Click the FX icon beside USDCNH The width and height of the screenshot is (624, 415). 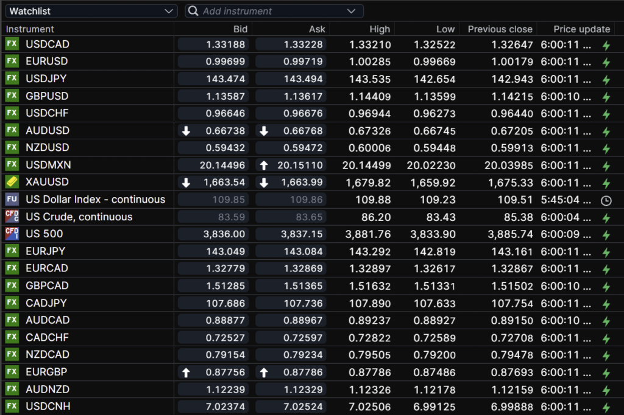[x=12, y=406]
